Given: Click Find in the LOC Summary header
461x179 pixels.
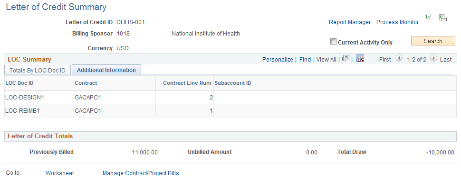Looking at the screenshot, I should [305, 60].
